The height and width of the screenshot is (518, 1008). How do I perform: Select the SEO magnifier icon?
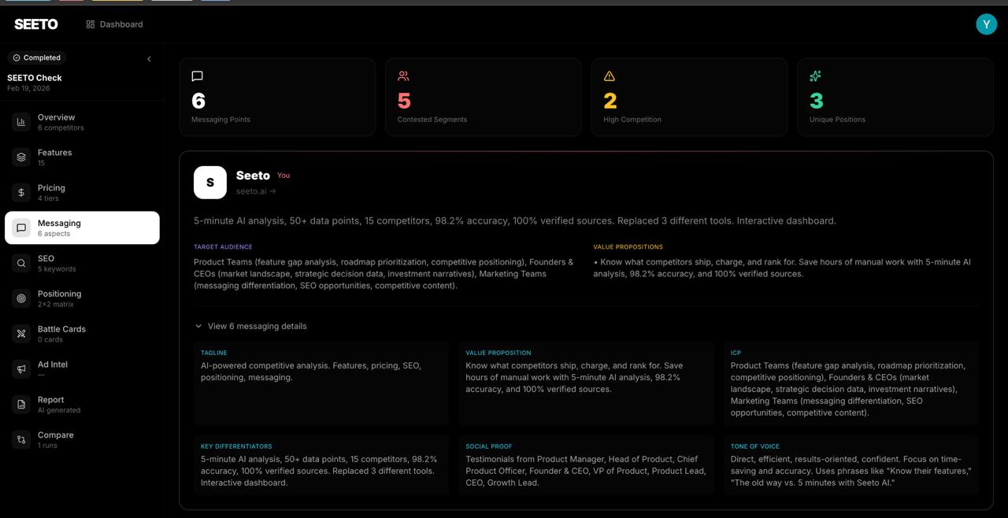click(x=20, y=263)
